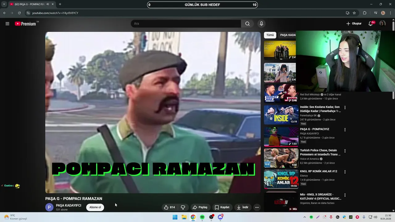
Task: Open a new Chrome tab
Action: (60, 4)
